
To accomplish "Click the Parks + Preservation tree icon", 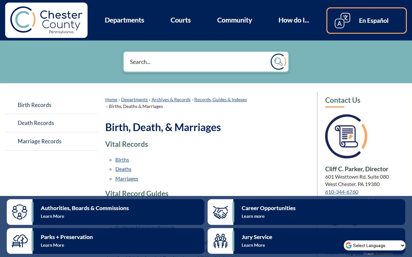I will tap(20, 241).
